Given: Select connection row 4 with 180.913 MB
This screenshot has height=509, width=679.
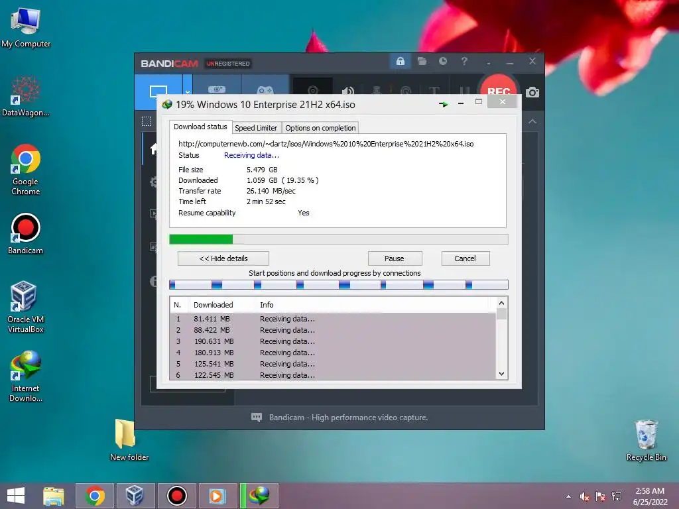Looking at the screenshot, I should tap(333, 353).
